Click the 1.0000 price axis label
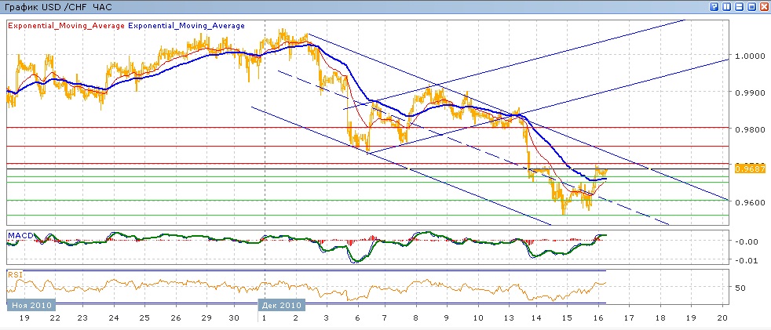The image size is (771, 330). click(x=747, y=56)
